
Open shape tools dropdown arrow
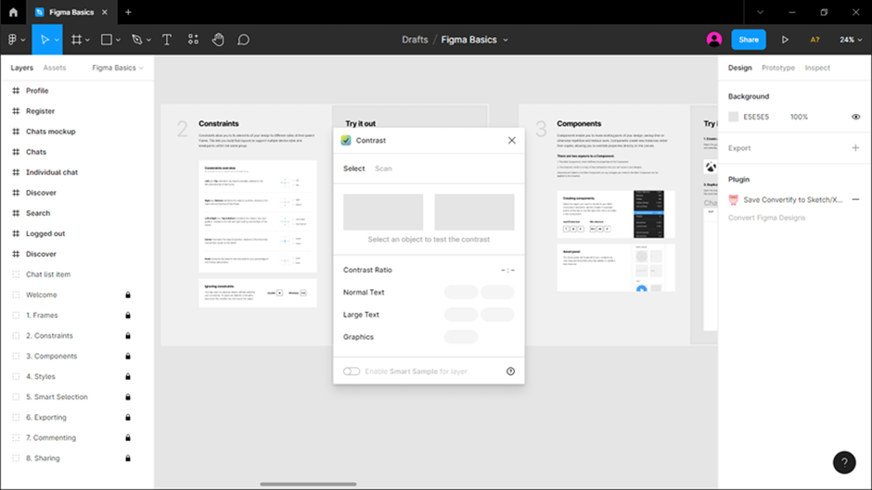(x=118, y=40)
